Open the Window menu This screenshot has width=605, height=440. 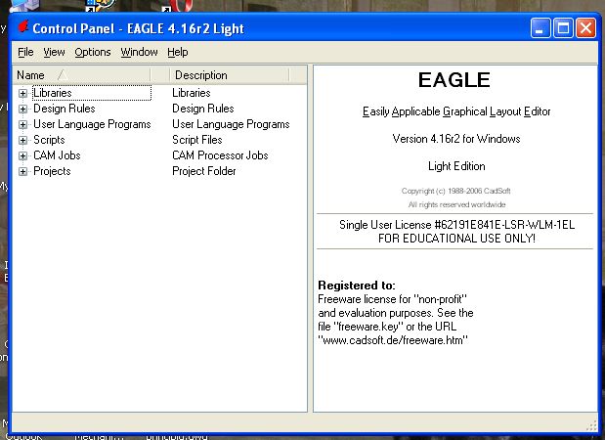[x=139, y=52]
